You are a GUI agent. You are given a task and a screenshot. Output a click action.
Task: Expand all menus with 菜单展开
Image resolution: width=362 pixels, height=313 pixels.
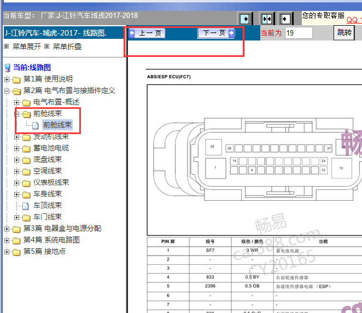point(27,47)
